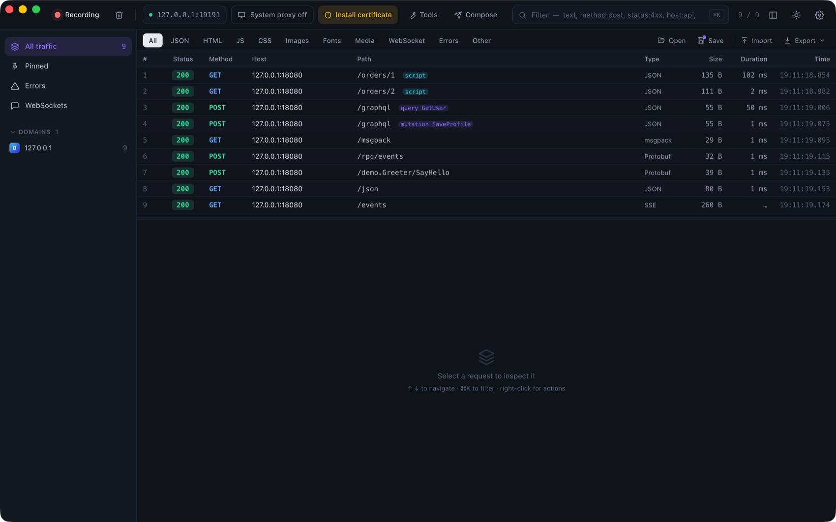Open the Export dropdown

[805, 41]
